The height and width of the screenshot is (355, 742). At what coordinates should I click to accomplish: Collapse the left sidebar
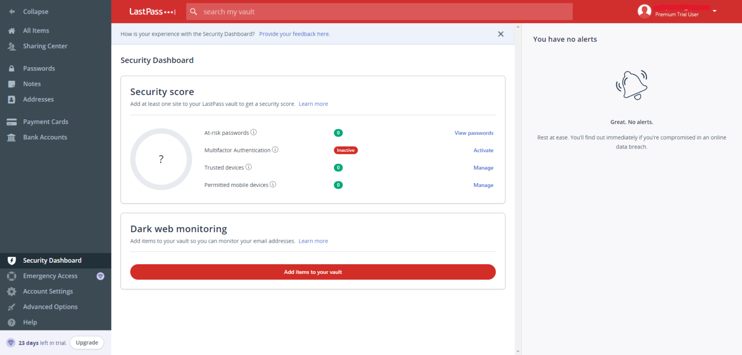tap(35, 11)
